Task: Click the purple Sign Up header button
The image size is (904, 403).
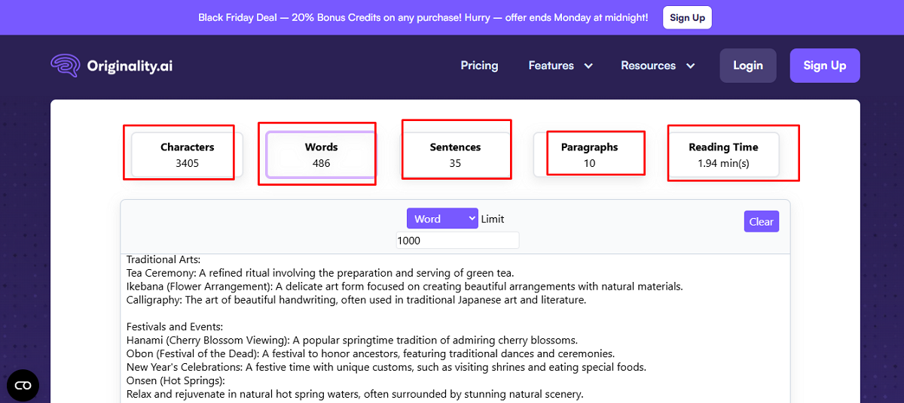Action: tap(824, 65)
